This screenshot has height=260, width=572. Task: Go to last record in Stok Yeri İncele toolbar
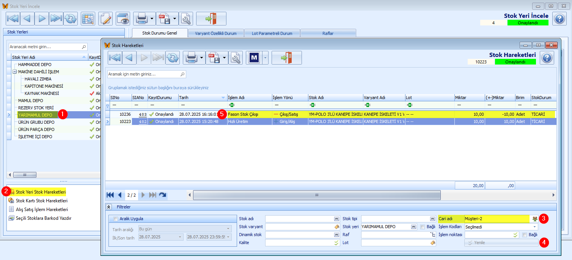(x=56, y=19)
